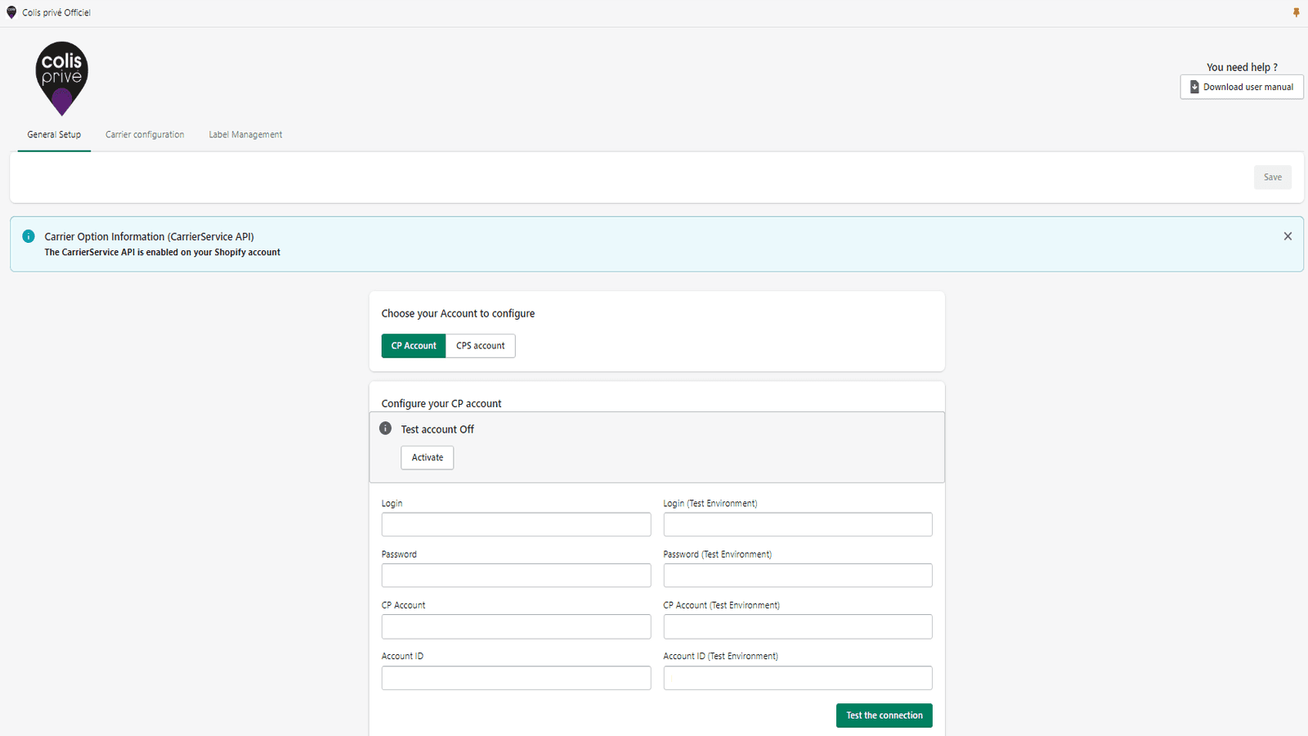Dismiss the Carrier Option Information banner
This screenshot has height=736, width=1308.
tap(1287, 236)
